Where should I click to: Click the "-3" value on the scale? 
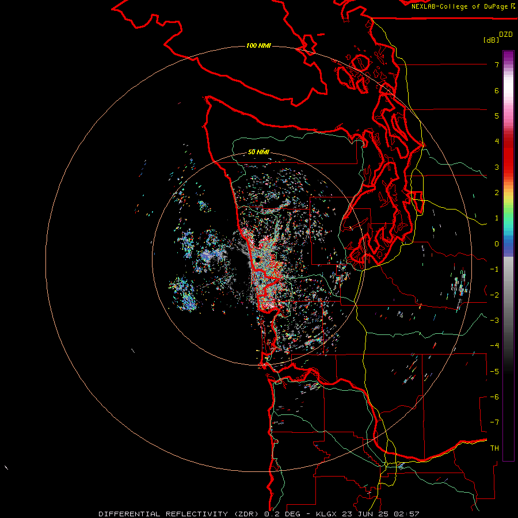pyautogui.click(x=494, y=321)
